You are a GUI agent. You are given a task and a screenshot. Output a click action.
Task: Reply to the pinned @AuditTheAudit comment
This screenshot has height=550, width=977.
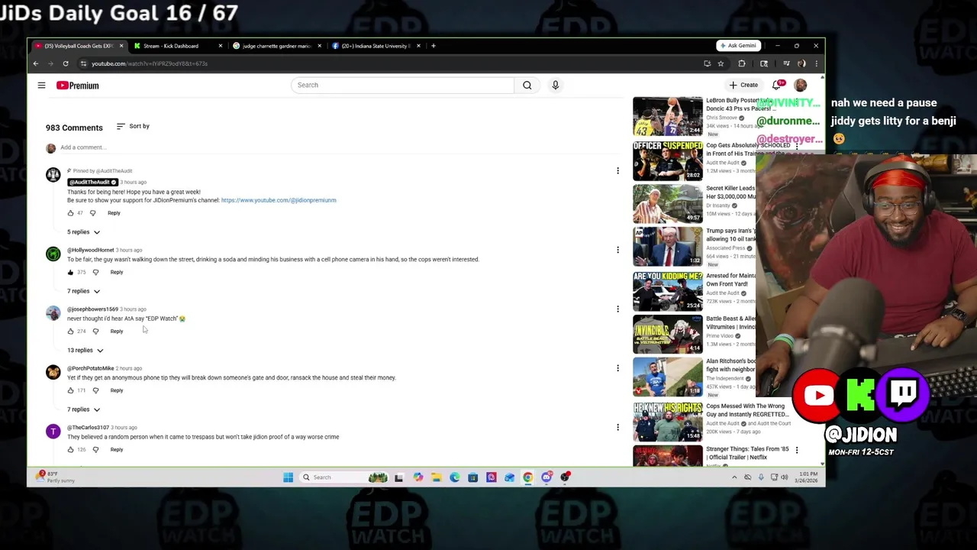[114, 213]
